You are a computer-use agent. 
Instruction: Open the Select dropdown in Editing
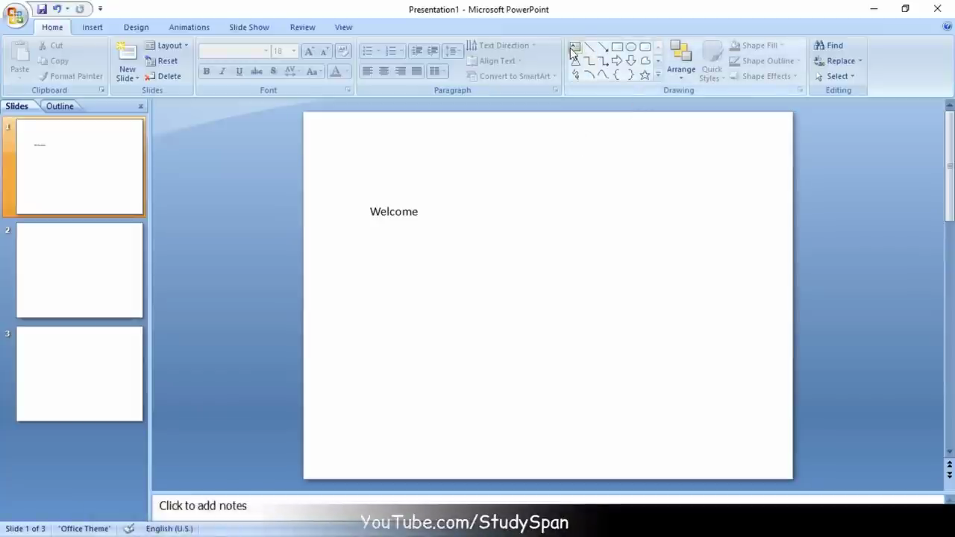pyautogui.click(x=835, y=76)
